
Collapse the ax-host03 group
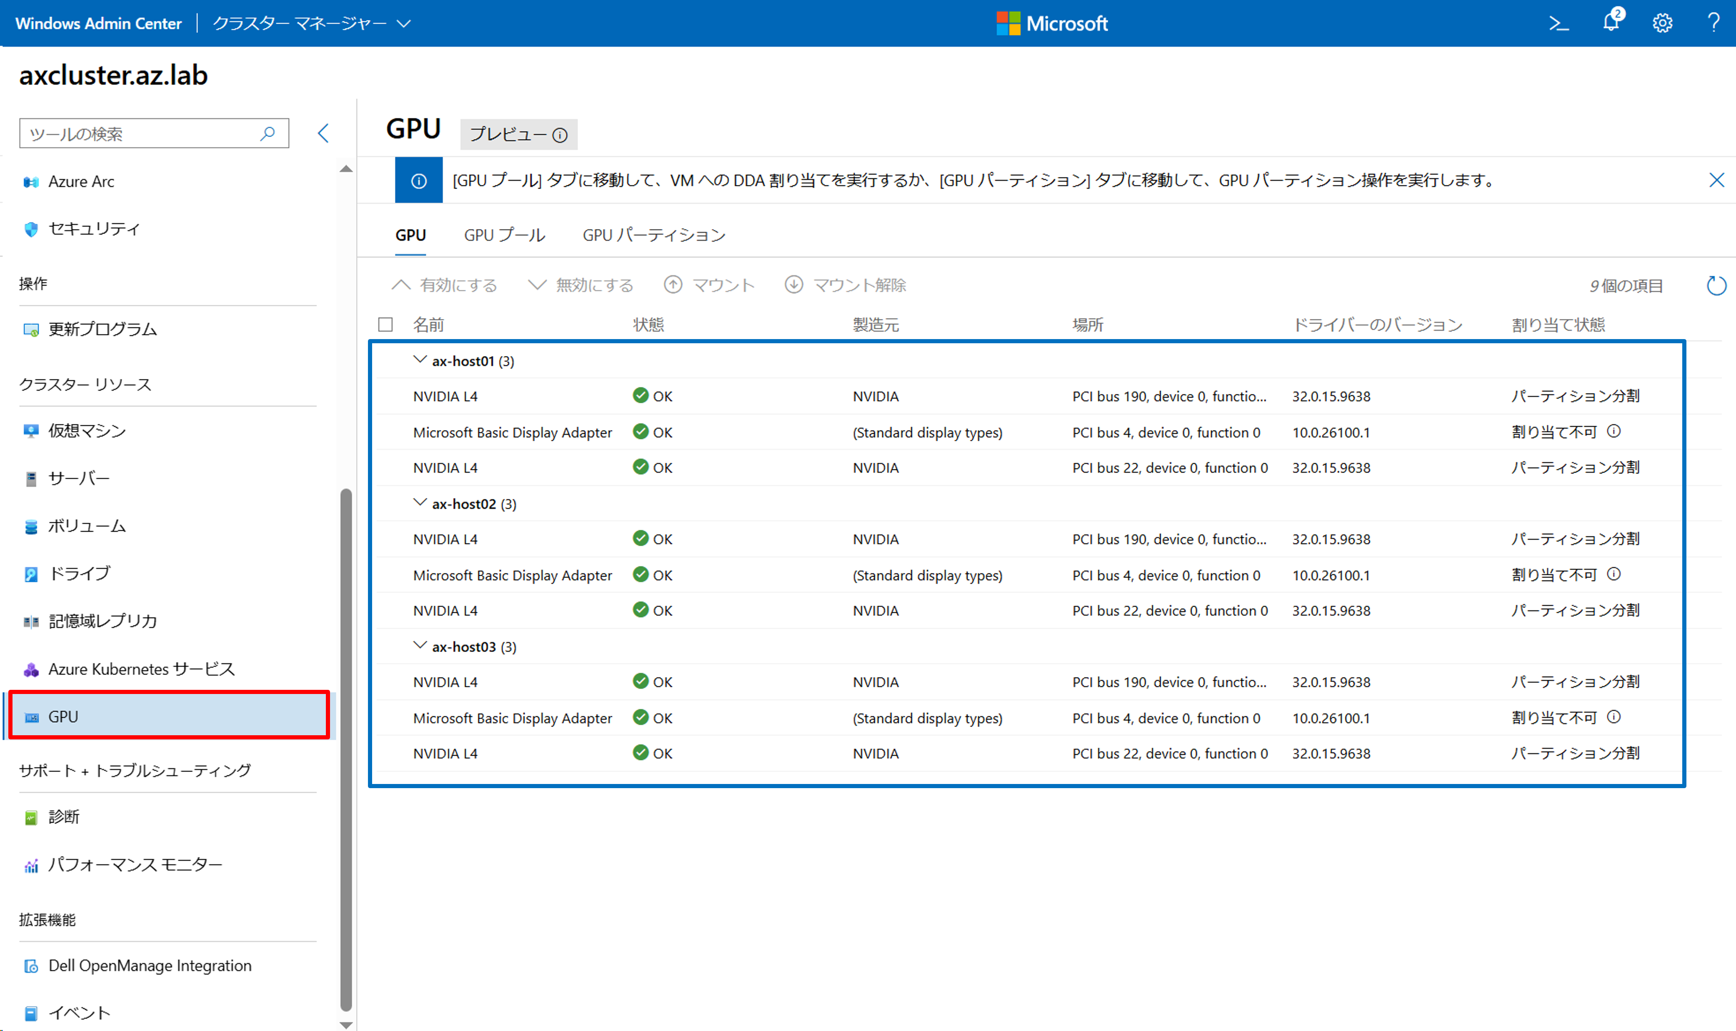click(x=420, y=645)
